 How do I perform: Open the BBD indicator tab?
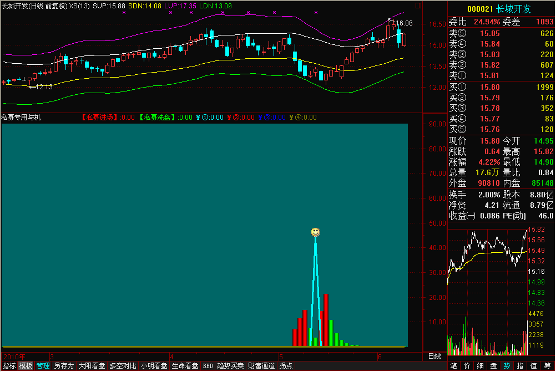click(208, 365)
